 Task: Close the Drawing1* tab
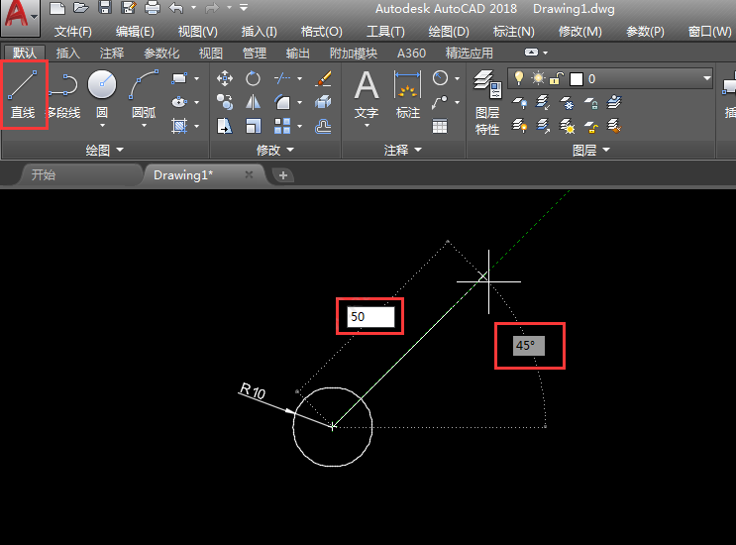coord(249,174)
